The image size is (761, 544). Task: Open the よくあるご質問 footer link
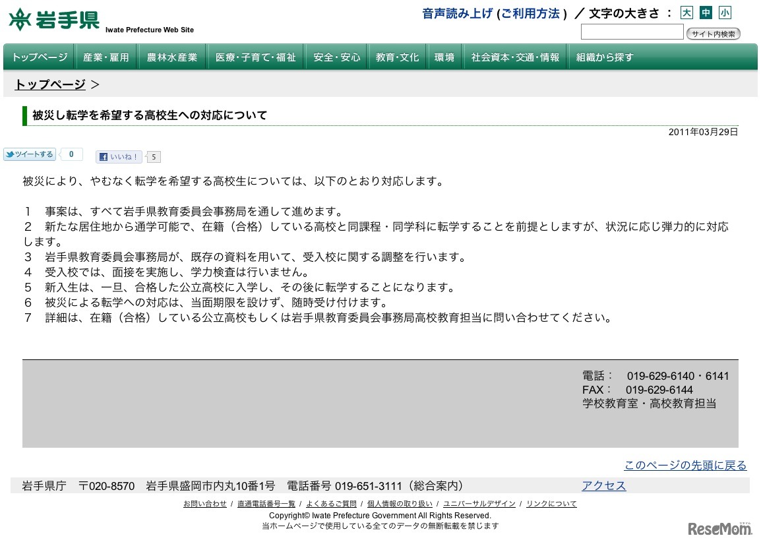331,504
